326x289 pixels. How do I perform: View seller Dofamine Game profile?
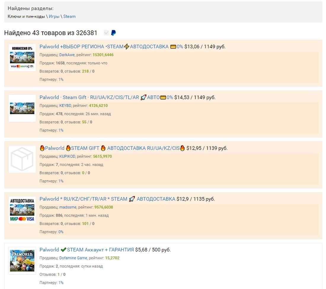tap(73, 258)
